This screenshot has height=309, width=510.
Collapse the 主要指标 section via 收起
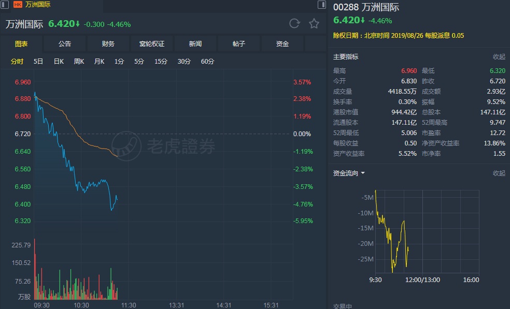499,57
